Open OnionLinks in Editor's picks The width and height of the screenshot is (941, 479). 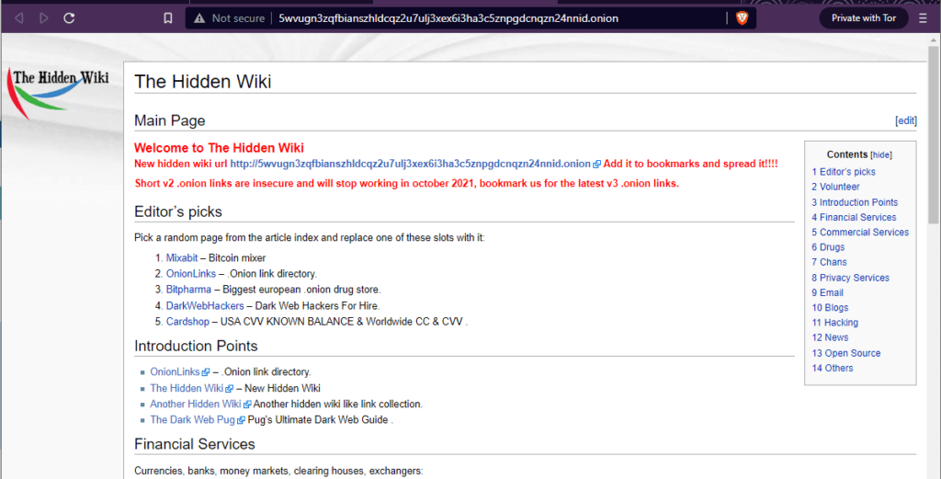[191, 274]
